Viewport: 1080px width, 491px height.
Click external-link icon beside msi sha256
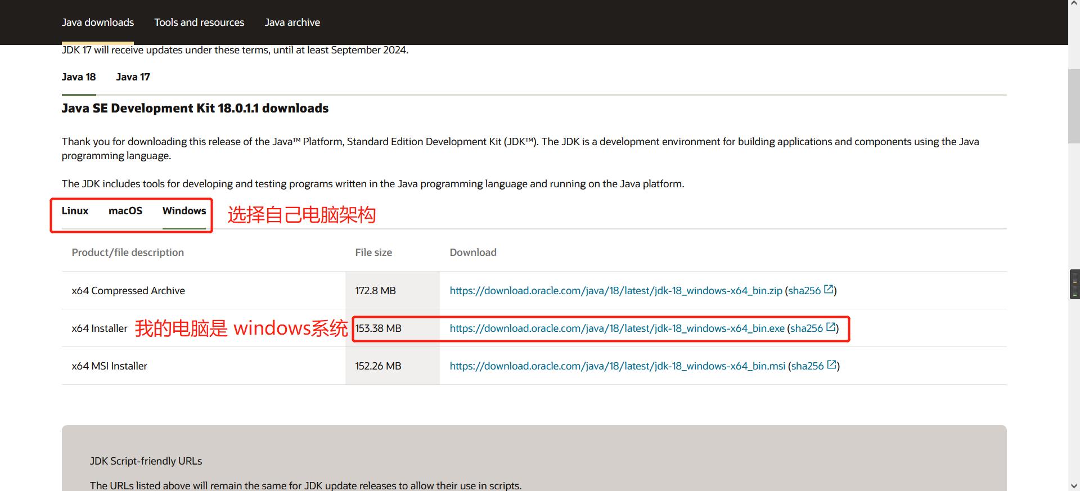[x=832, y=365]
